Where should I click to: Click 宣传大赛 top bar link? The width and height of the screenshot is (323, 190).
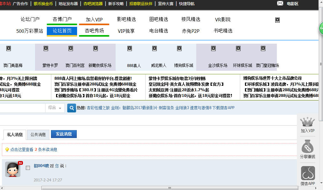tap(166, 4)
